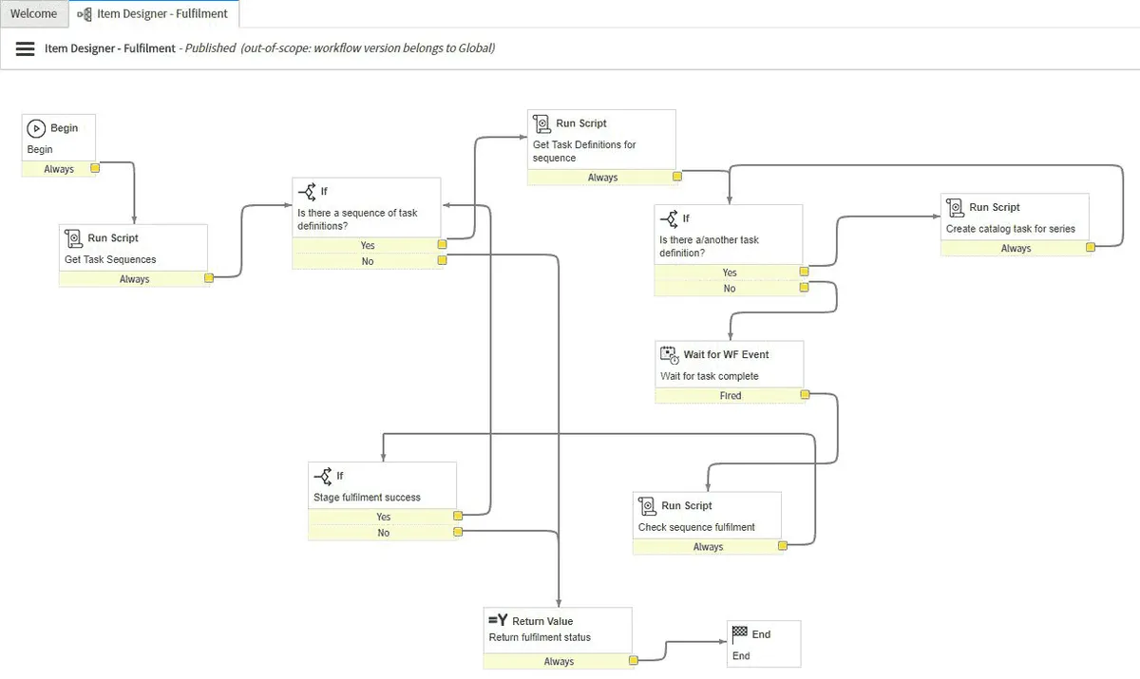1140x679 pixels.
Task: Click the Yes connector of task definition check
Action: tap(804, 273)
